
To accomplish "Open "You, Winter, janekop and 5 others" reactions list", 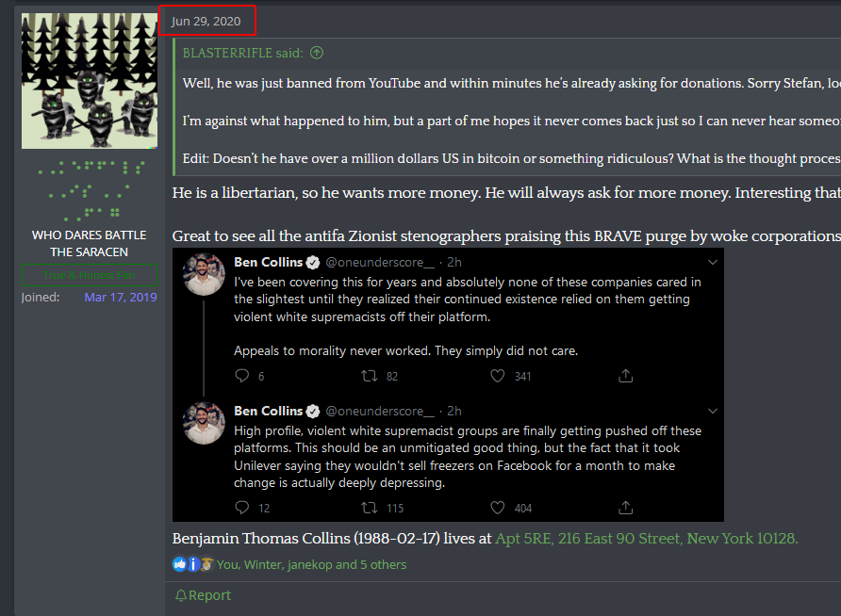I will pos(311,564).
